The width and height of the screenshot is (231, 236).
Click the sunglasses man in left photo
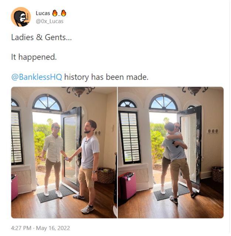52,160
